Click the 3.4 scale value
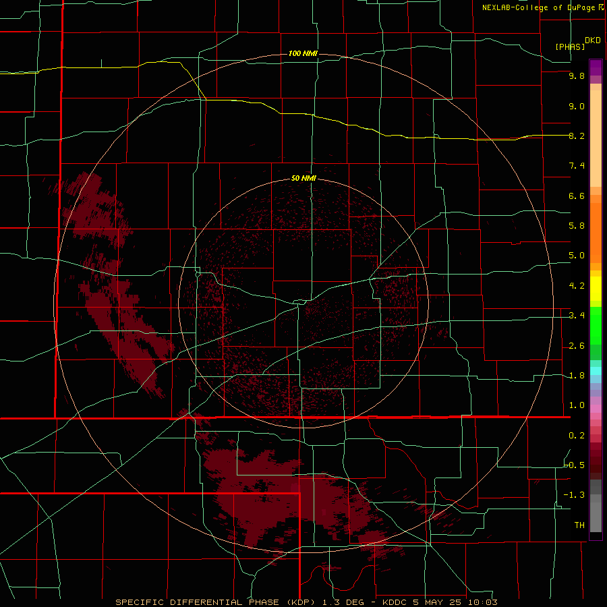 click(577, 316)
